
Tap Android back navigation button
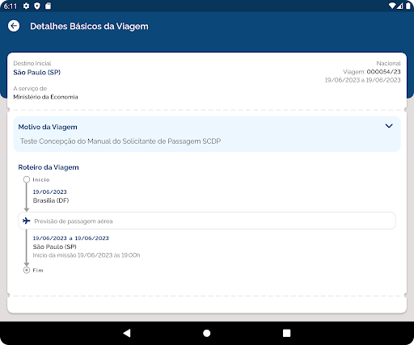(127, 333)
